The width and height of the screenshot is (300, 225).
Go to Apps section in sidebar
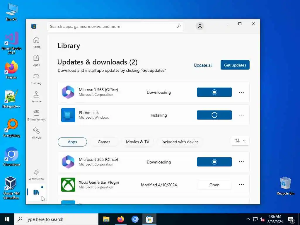tap(36, 61)
